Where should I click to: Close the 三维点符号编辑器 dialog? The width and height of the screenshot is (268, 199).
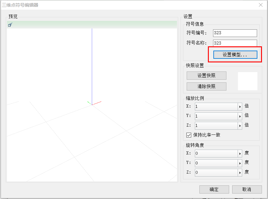tap(261, 5)
